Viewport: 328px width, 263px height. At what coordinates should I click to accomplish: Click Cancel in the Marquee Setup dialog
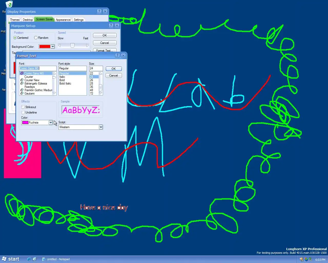[x=105, y=43]
